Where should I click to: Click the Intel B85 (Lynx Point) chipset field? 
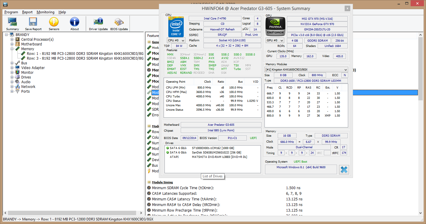click(x=221, y=130)
